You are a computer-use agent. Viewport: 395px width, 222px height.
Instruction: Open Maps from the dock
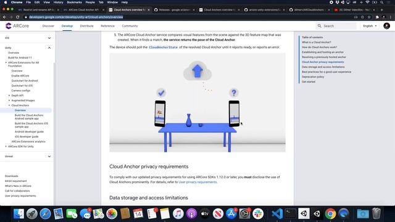[x=98, y=214]
